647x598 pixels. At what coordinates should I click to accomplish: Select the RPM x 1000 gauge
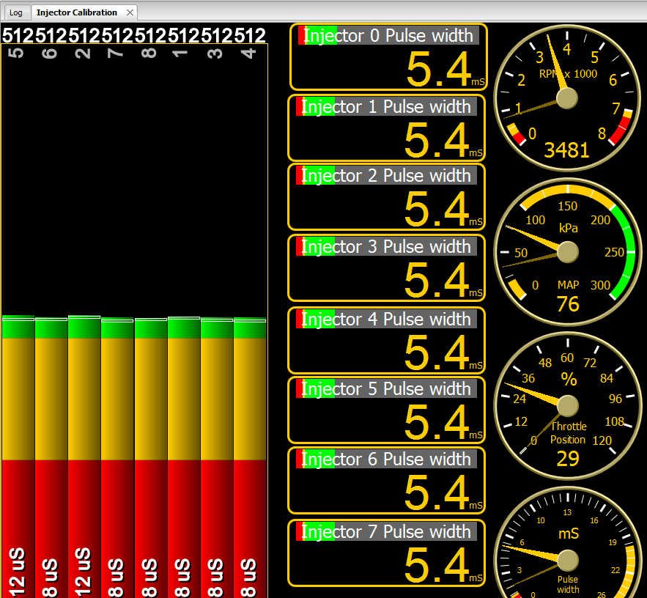pyautogui.click(x=567, y=95)
